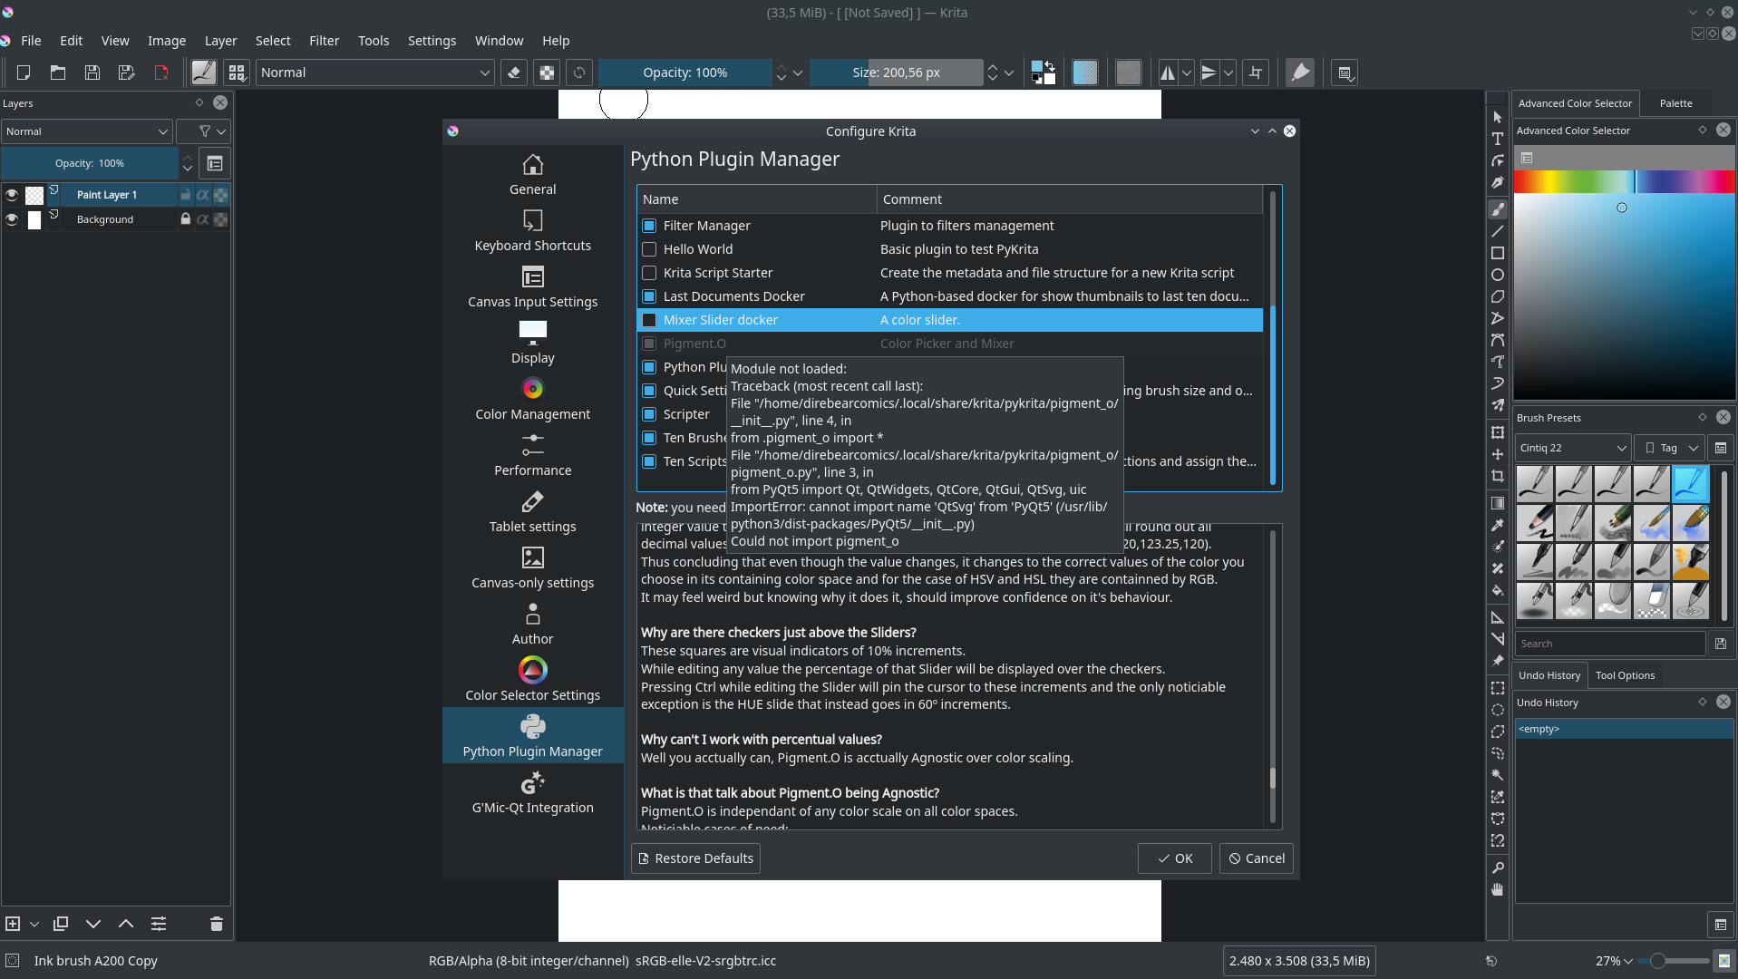Image resolution: width=1738 pixels, height=979 pixels.
Task: Adjust the brush Opacity slider
Action: (x=685, y=73)
